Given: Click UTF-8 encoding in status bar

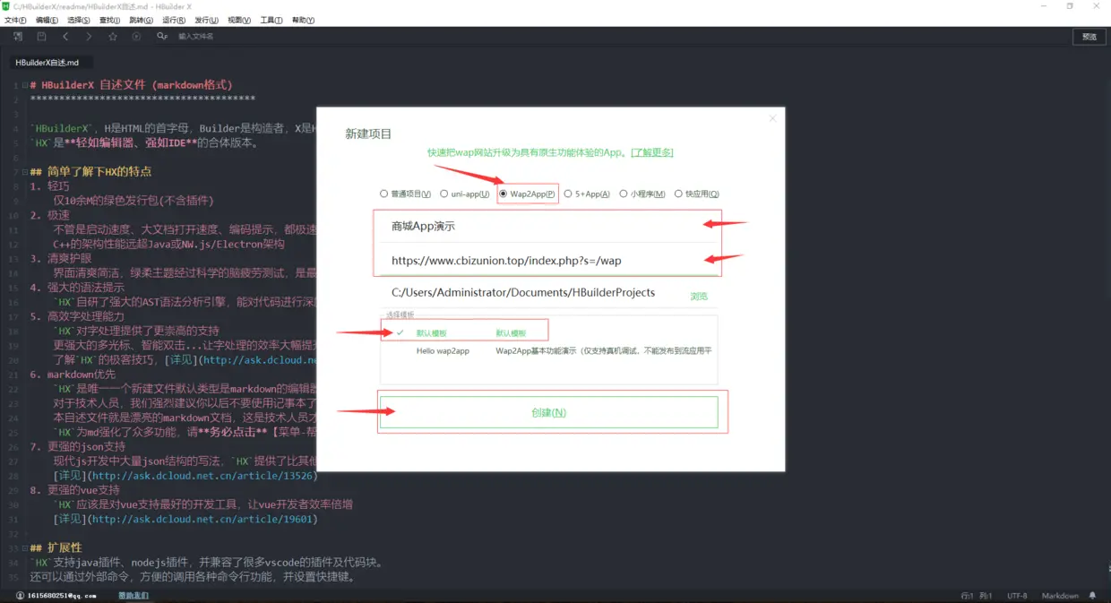Looking at the screenshot, I should (1017, 596).
